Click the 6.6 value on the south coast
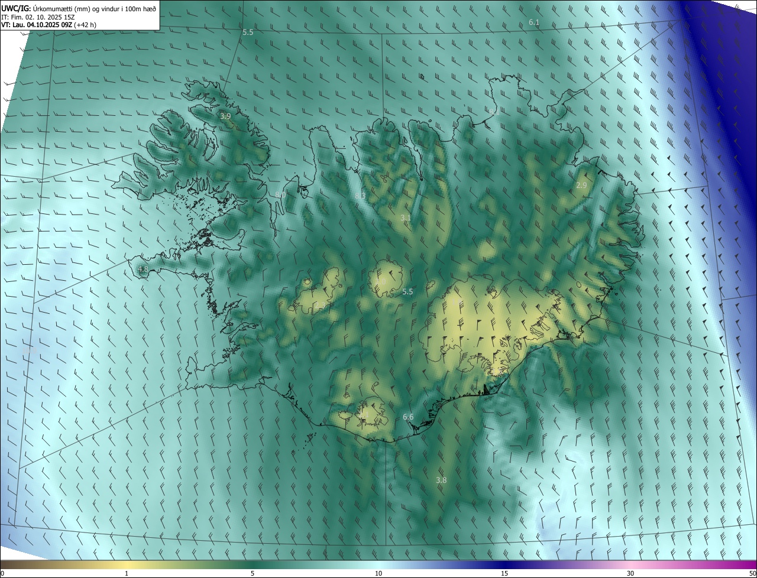This screenshot has height=578, width=757. pyautogui.click(x=408, y=417)
